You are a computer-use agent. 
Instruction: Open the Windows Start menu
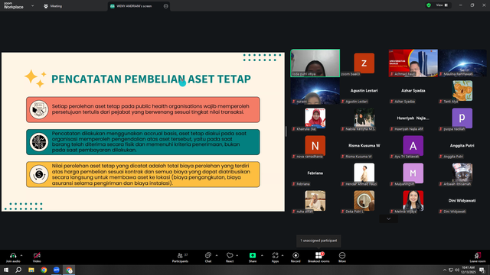[x=6, y=270]
